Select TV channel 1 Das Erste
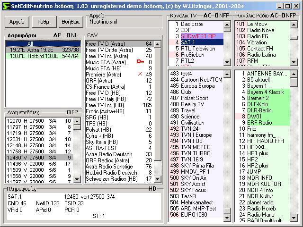 coord(196,24)
